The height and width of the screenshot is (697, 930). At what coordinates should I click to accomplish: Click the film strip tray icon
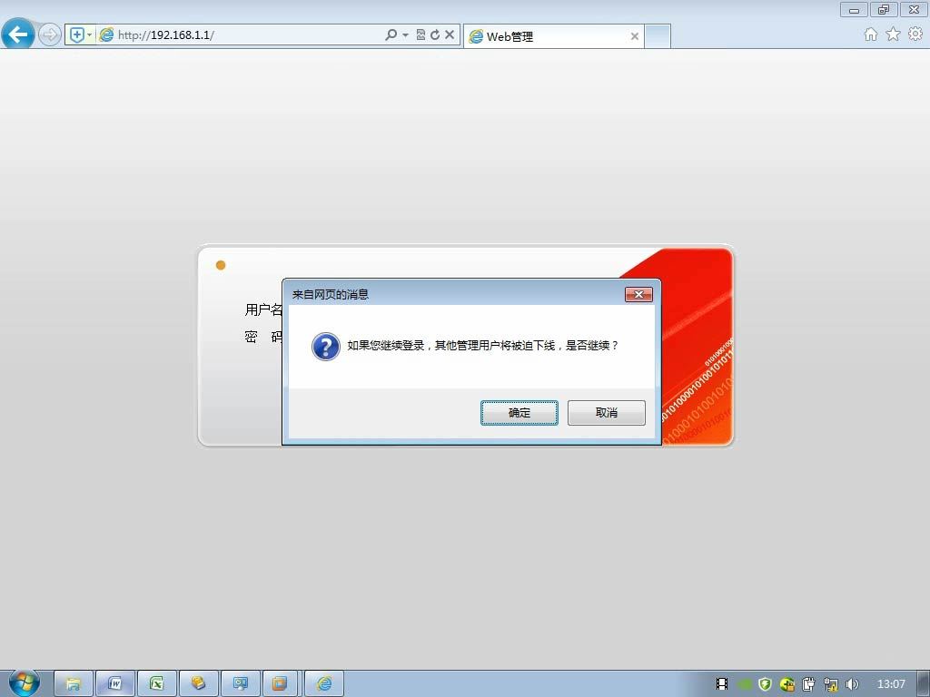point(722,684)
